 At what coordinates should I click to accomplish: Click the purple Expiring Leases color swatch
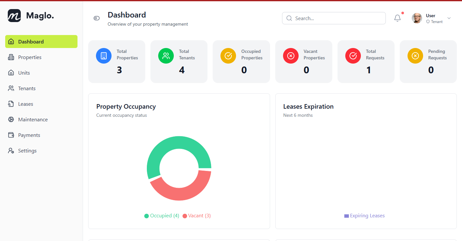click(x=346, y=215)
